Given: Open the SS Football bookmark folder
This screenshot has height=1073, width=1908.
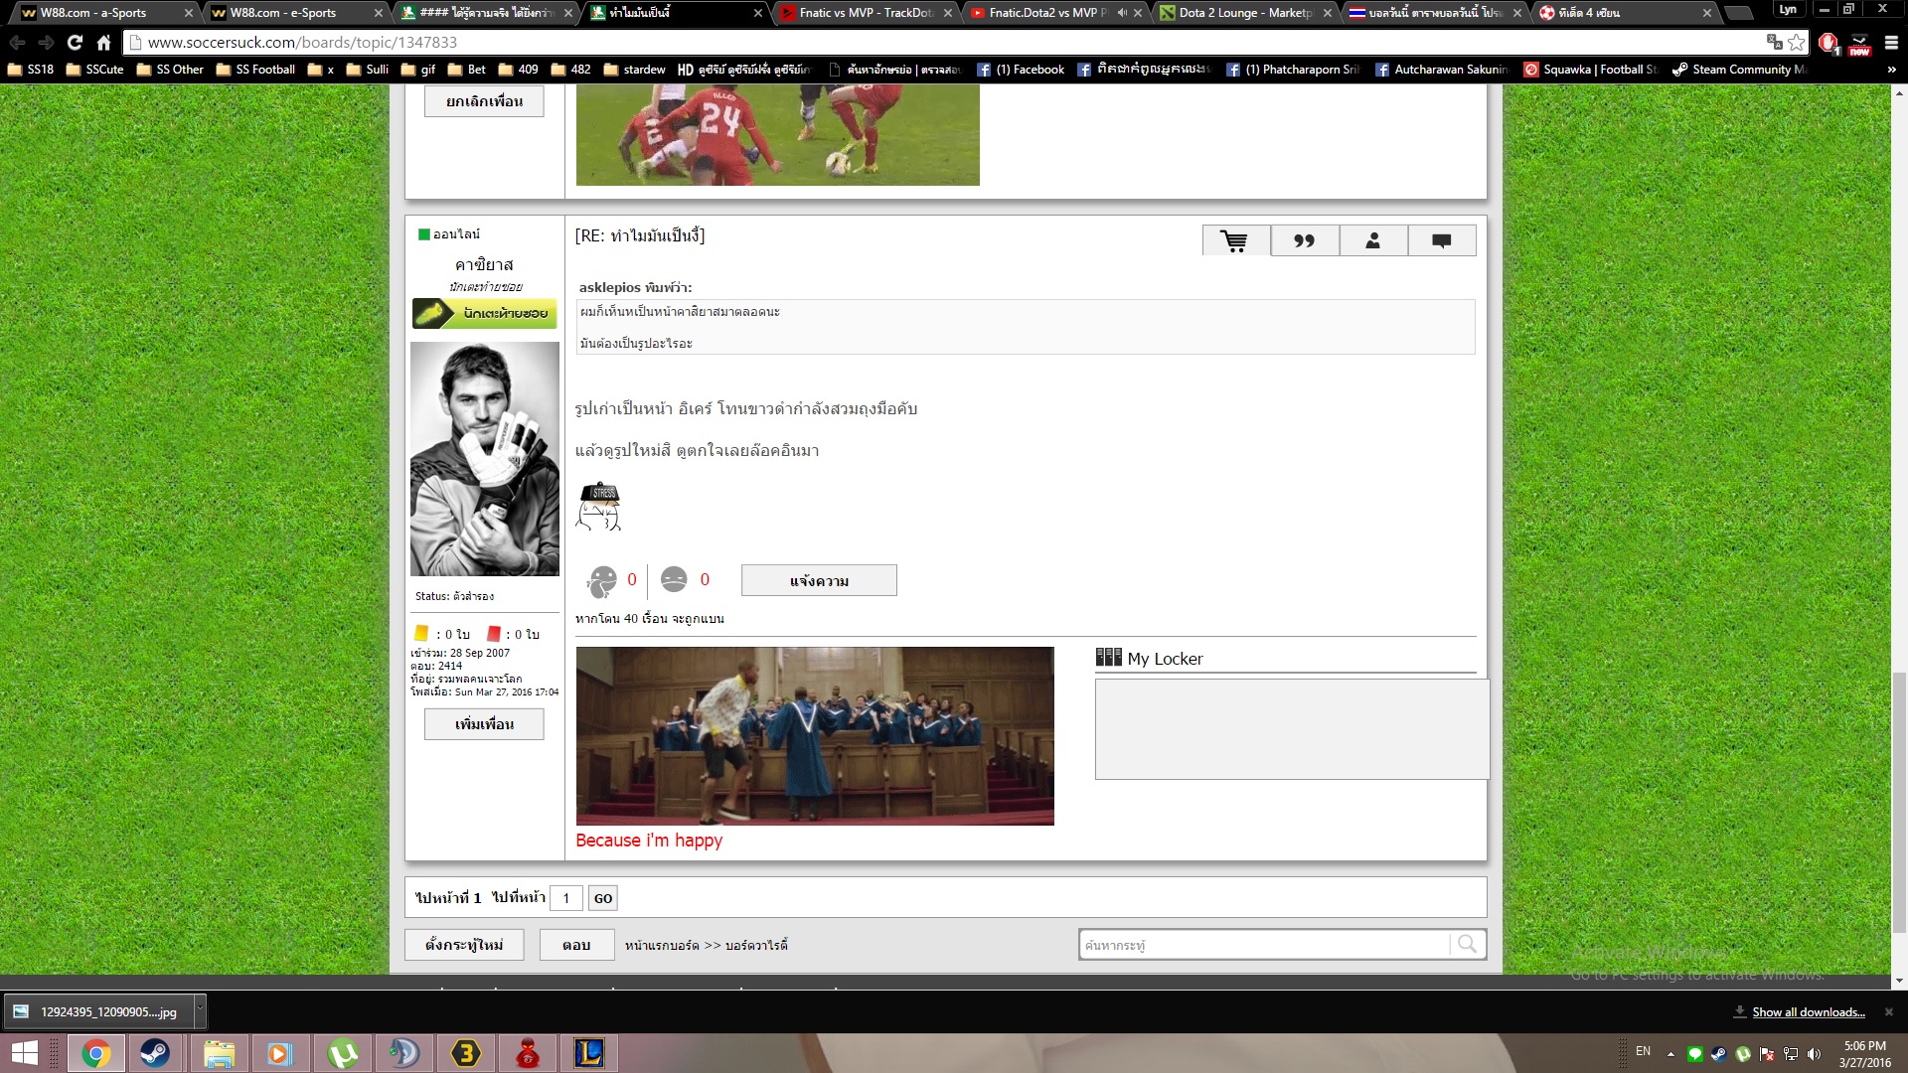Looking at the screenshot, I should tap(255, 70).
